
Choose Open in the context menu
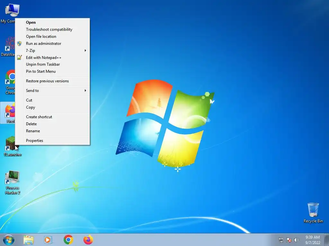tap(52, 22)
